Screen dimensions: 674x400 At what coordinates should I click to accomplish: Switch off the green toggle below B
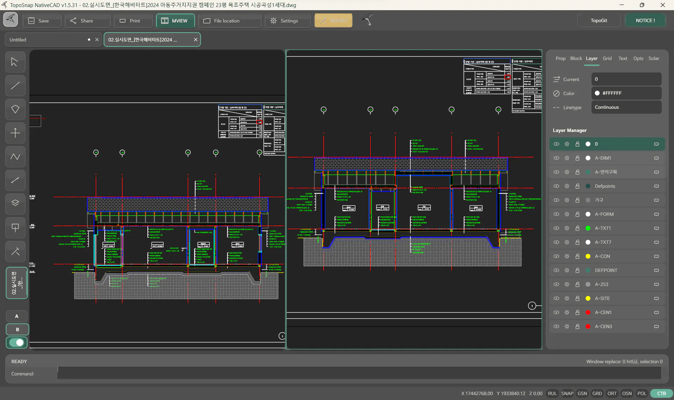pos(16,342)
